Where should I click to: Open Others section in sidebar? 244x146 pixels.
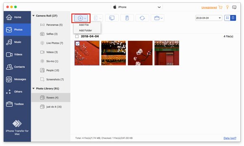pos(17,91)
